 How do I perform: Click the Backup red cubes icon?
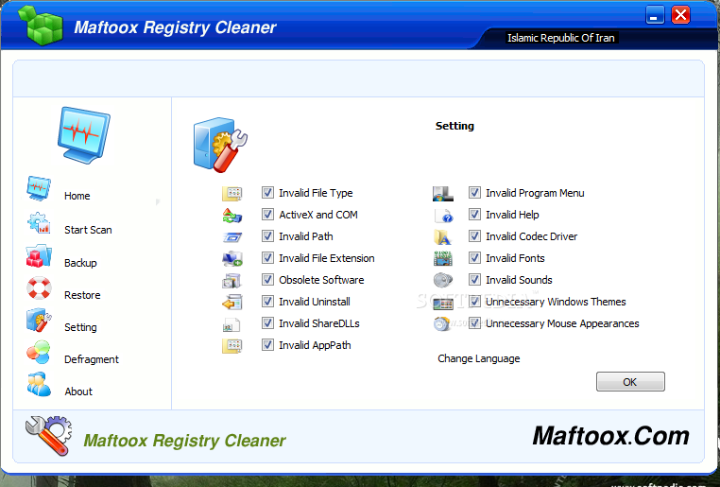pos(39,256)
